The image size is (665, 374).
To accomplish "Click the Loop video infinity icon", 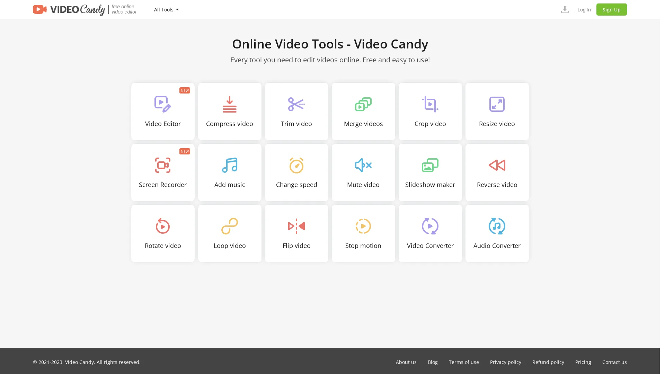I will point(230,226).
